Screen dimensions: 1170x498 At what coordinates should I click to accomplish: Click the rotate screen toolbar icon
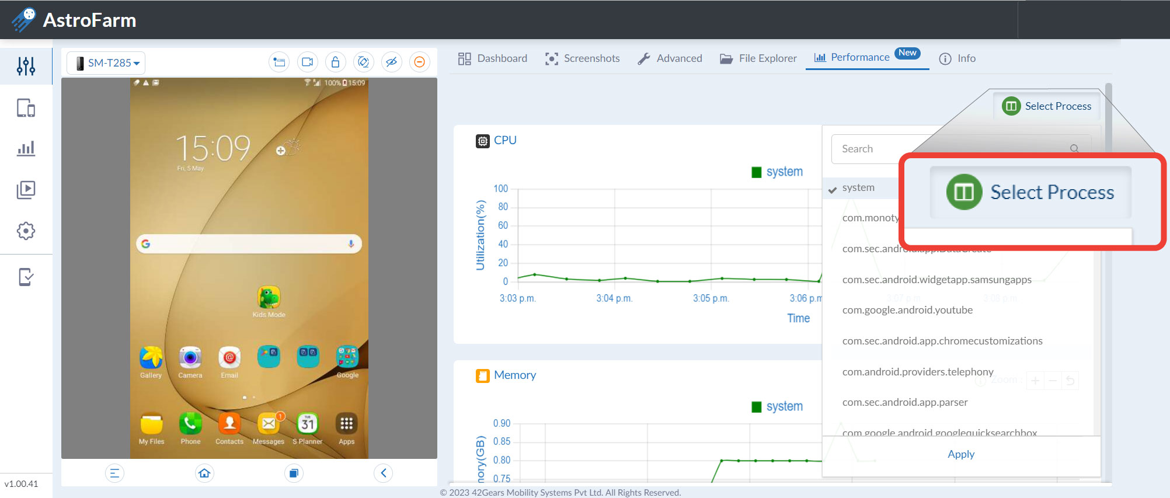(363, 62)
